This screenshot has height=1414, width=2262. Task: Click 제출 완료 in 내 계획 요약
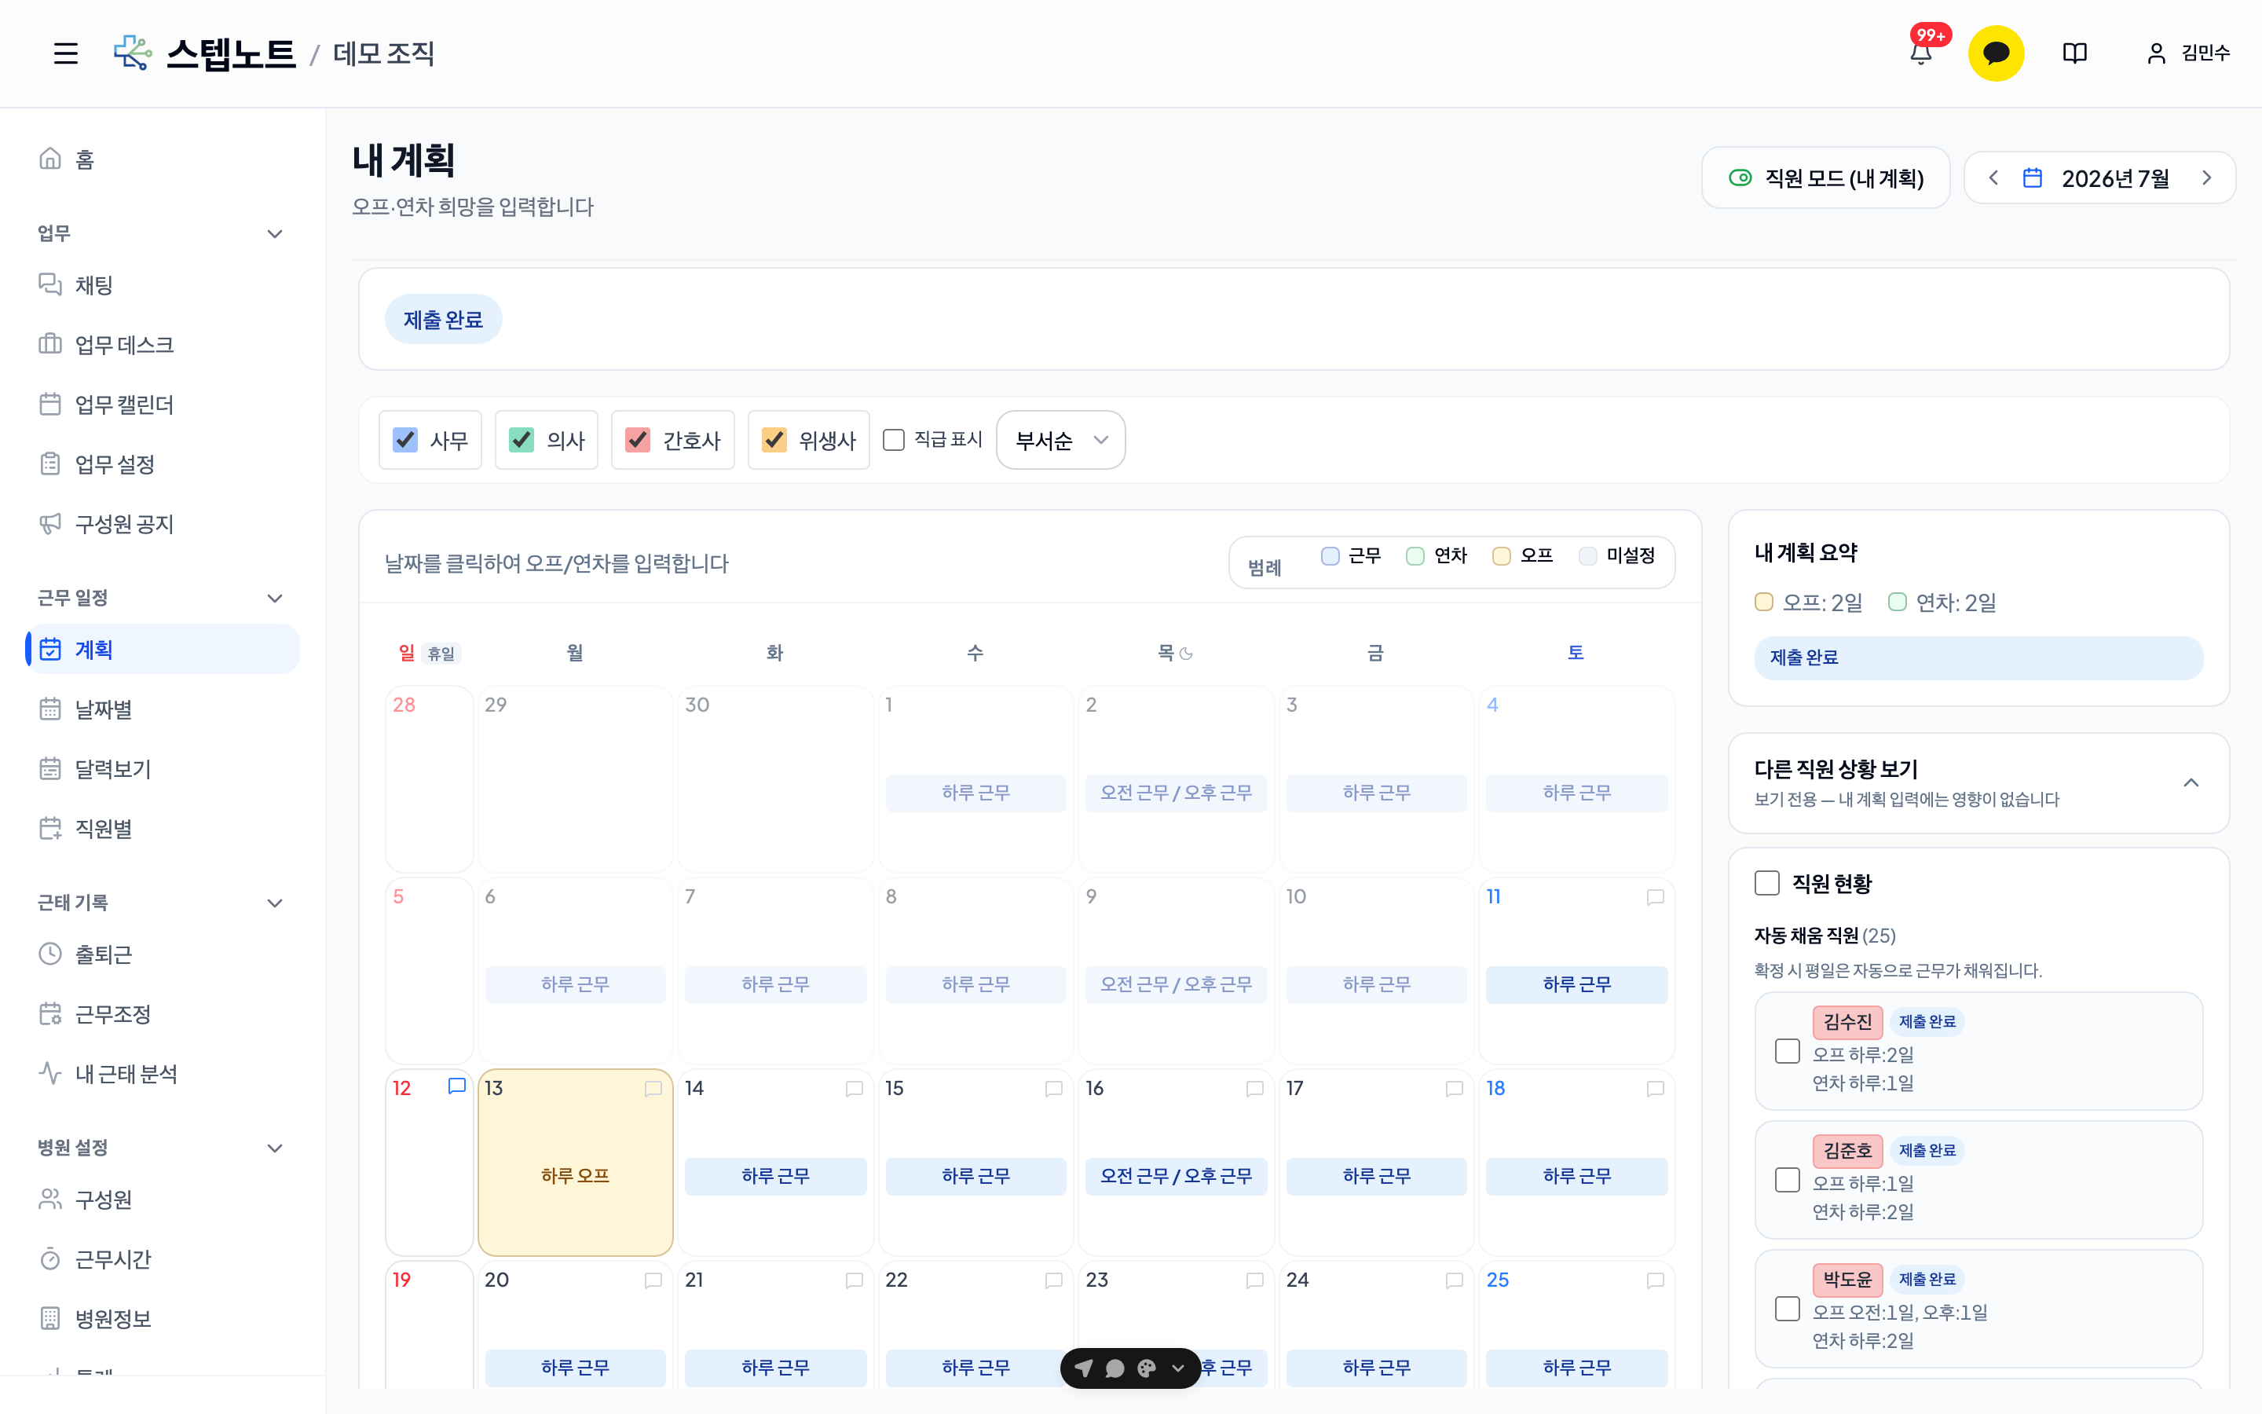point(1978,658)
